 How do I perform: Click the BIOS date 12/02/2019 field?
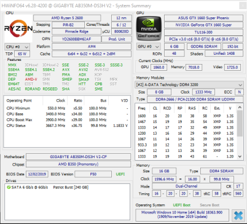(37, 174)
